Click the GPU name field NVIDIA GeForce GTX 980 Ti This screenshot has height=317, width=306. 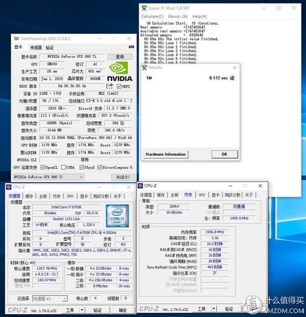coord(72,56)
